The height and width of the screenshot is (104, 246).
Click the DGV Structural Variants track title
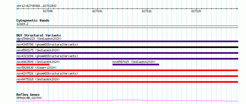click(x=39, y=35)
